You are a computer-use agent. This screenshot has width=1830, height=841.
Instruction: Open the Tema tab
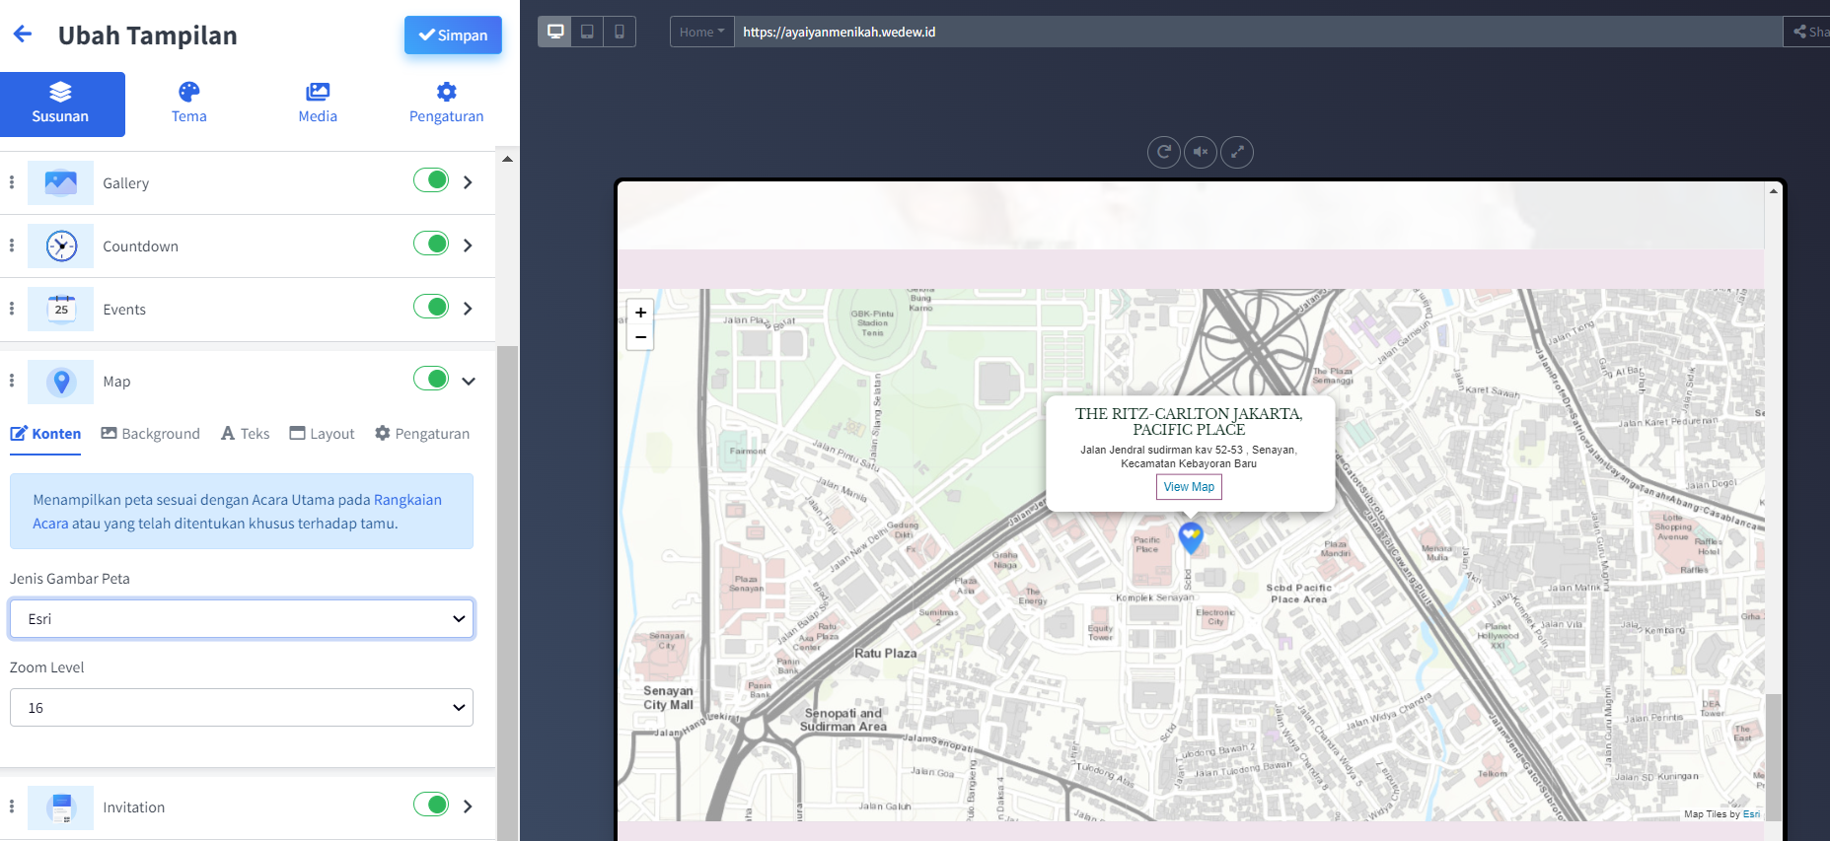189,105
